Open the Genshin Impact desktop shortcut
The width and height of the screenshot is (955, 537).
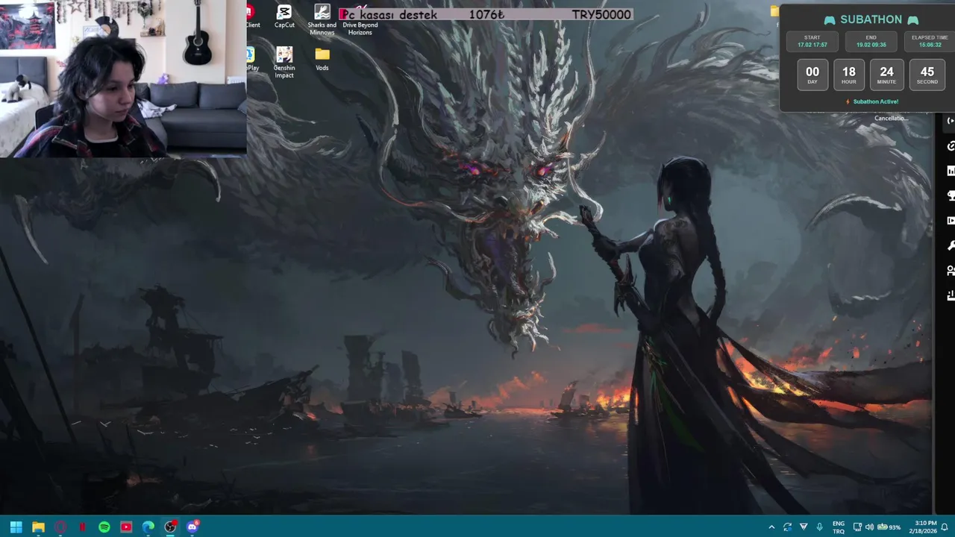coord(284,63)
